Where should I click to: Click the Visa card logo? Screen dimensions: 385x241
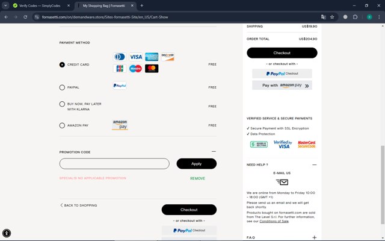(x=136, y=57)
